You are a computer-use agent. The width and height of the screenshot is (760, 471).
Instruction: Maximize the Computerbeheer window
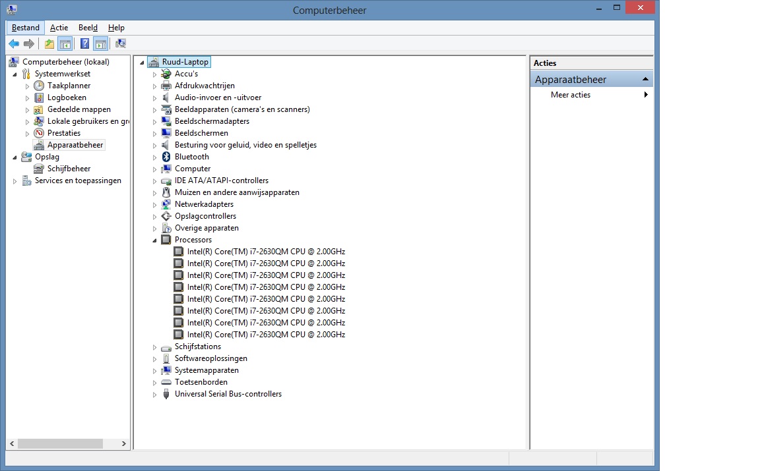coord(617,7)
